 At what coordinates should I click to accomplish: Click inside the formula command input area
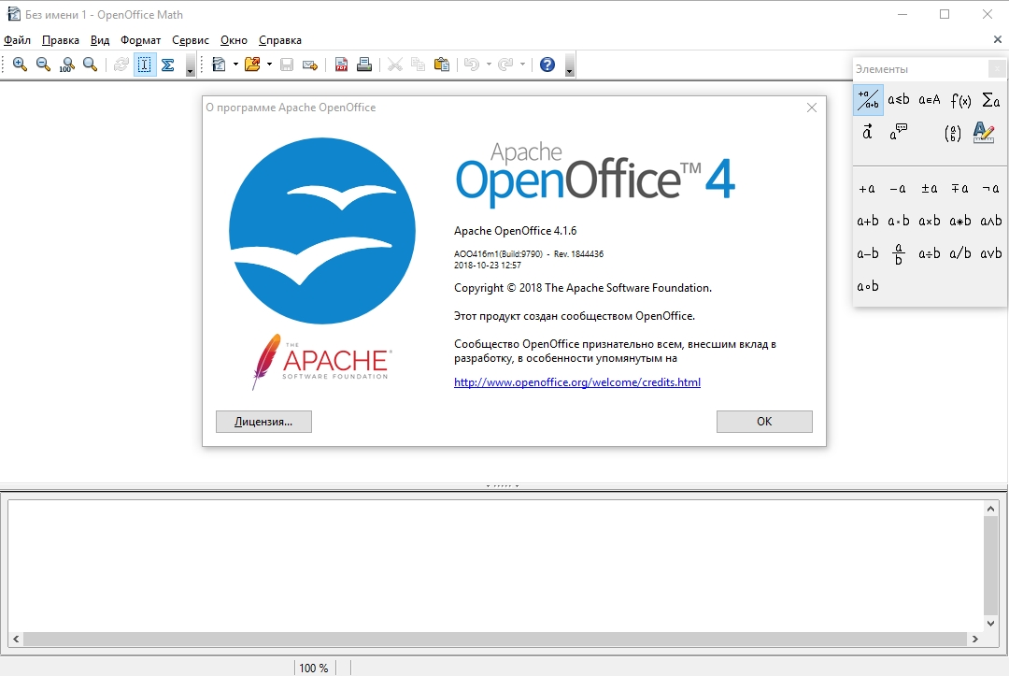tap(494, 566)
